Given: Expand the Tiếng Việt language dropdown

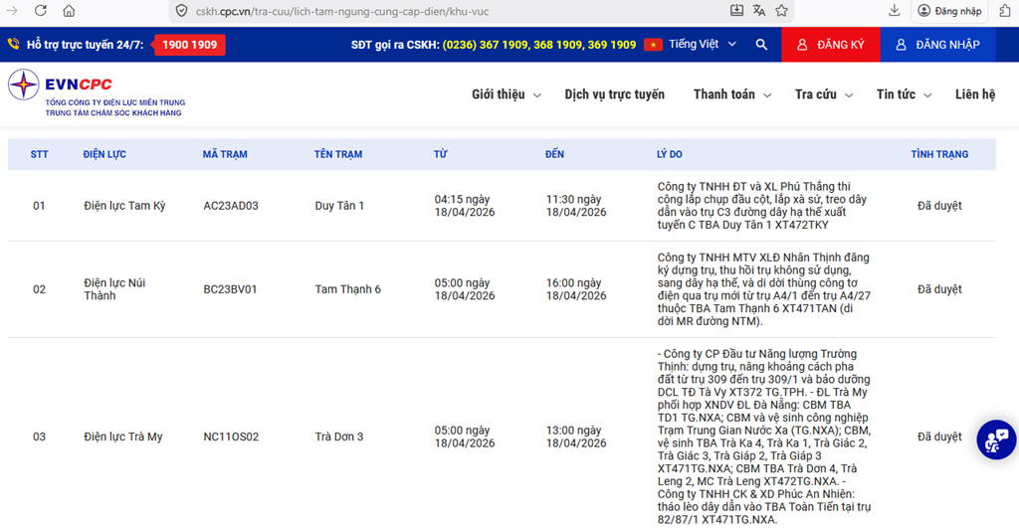Looking at the screenshot, I should coord(703,45).
